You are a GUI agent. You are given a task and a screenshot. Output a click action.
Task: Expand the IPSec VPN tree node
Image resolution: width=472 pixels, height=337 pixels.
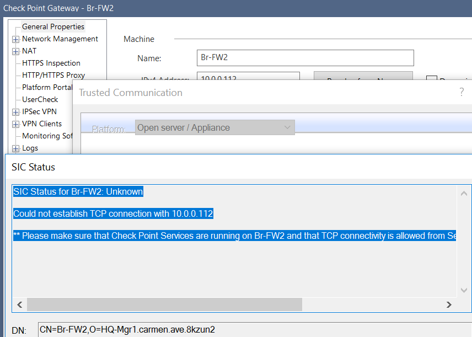(x=15, y=112)
